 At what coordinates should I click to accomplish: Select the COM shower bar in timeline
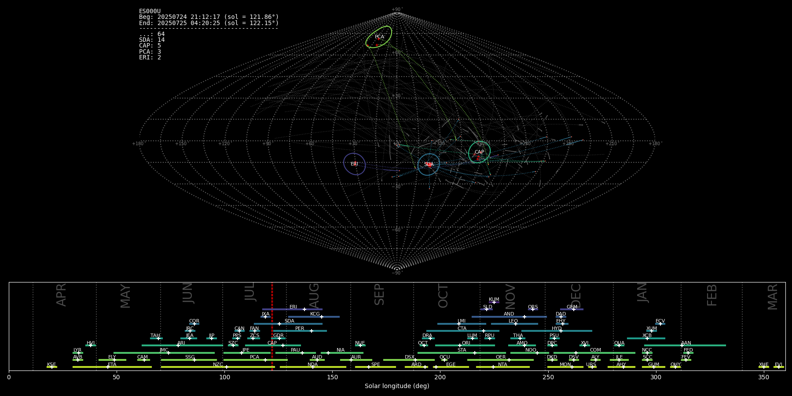(x=594, y=352)
